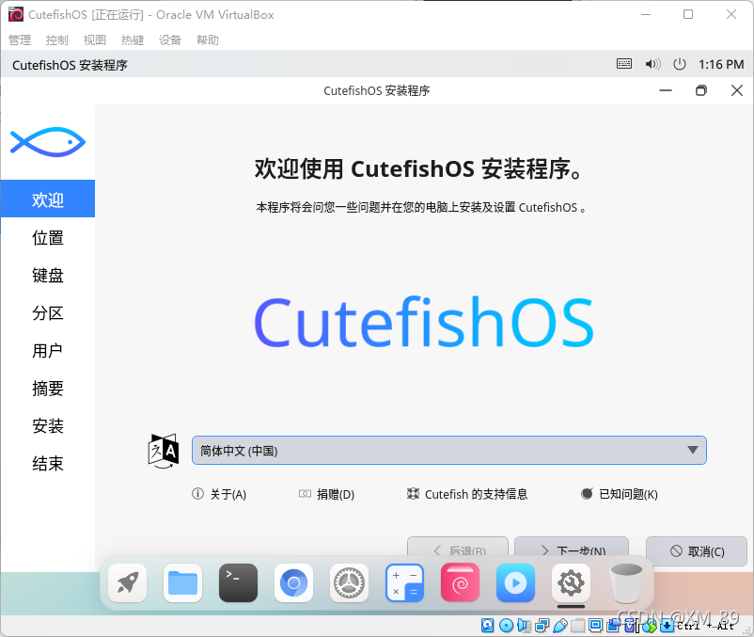Image resolution: width=754 pixels, height=637 pixels.
Task: Close the CutefishOS installer window
Action: (x=737, y=90)
